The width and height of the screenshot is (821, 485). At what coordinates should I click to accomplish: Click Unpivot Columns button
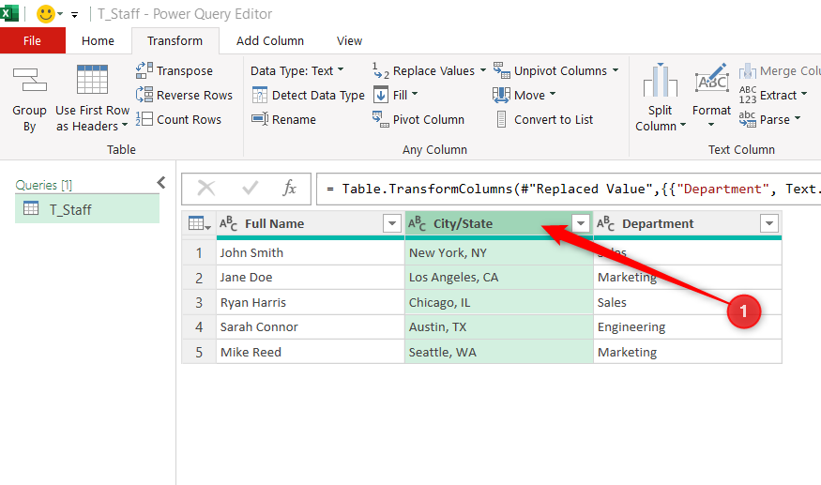tap(550, 70)
